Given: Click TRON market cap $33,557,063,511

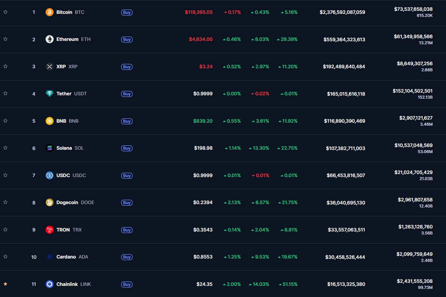Looking at the screenshot, I should 346,230.
